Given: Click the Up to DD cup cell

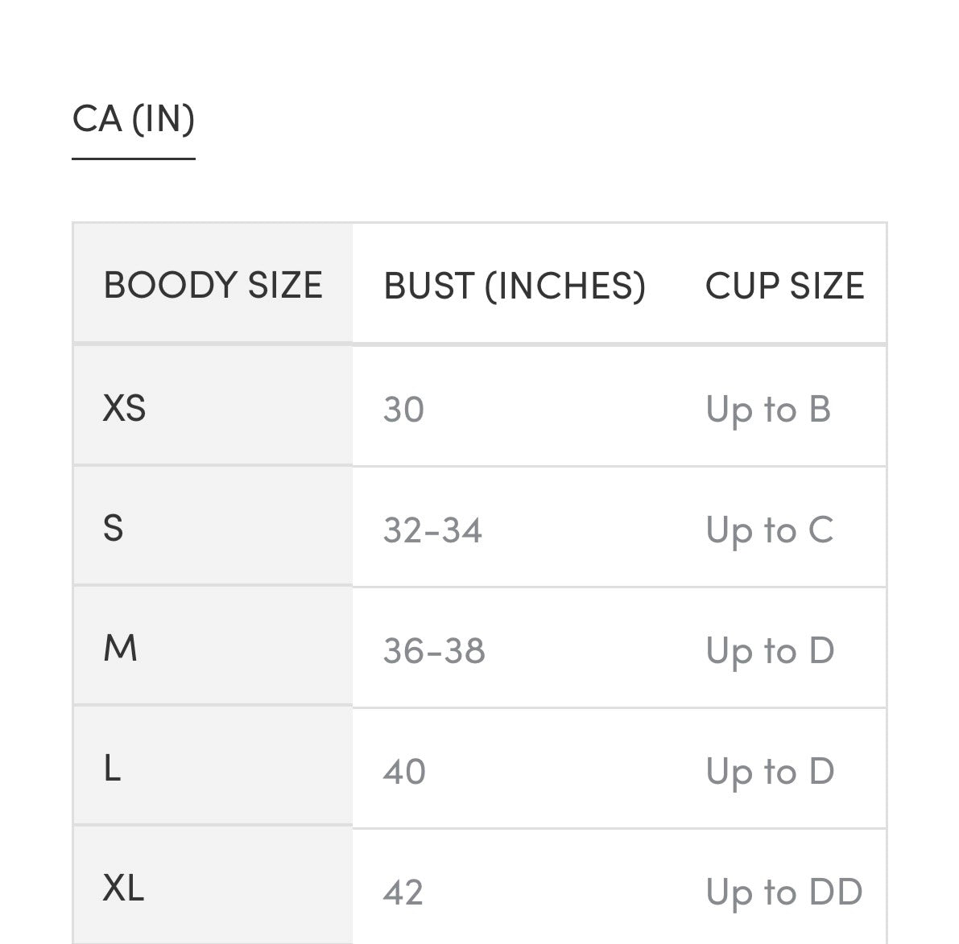Looking at the screenshot, I should [783, 892].
